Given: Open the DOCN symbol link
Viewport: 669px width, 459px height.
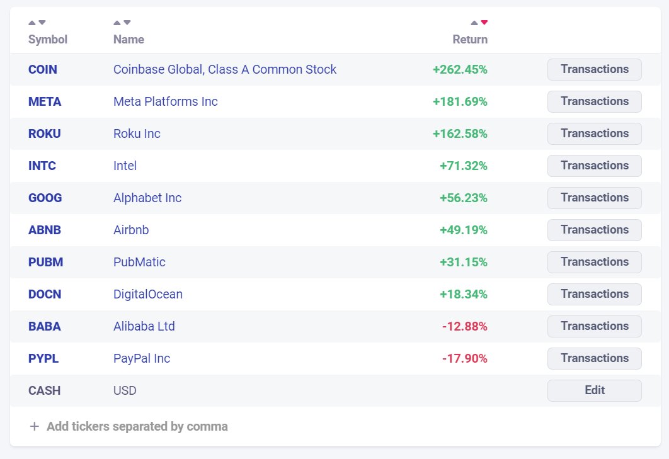Looking at the screenshot, I should 45,294.
